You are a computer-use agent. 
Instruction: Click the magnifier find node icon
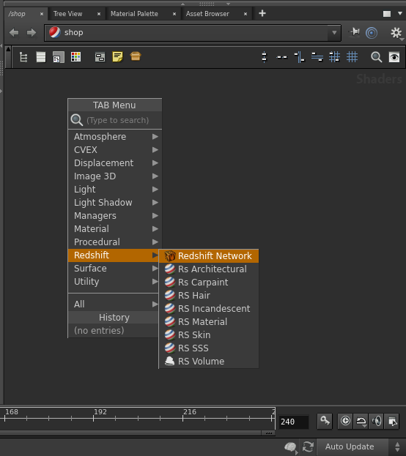point(376,57)
